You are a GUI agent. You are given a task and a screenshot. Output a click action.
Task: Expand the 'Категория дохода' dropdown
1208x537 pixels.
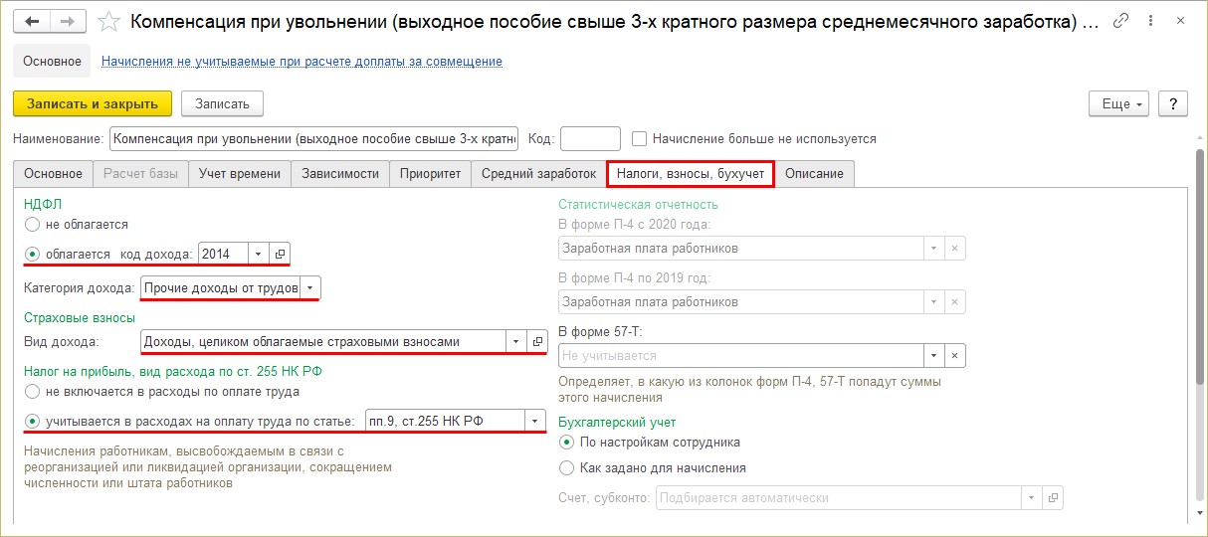pos(309,287)
